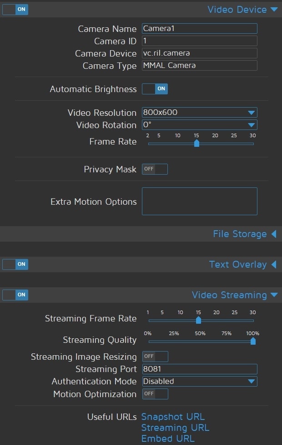Collapse the Video Device section arrow
The width and height of the screenshot is (282, 445).
click(273, 9)
